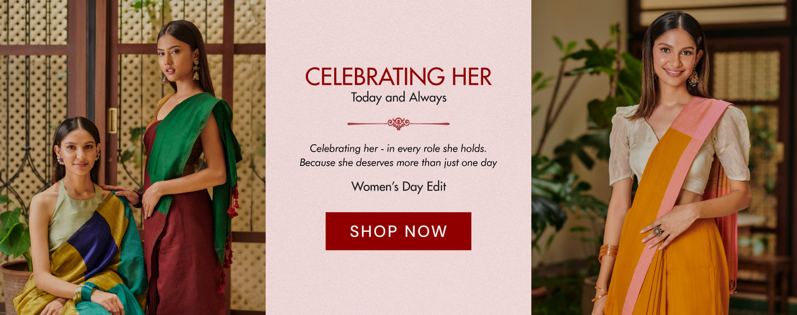The width and height of the screenshot is (797, 315).
Task: Click the right model's orange bangles
Action: click(x=608, y=252)
